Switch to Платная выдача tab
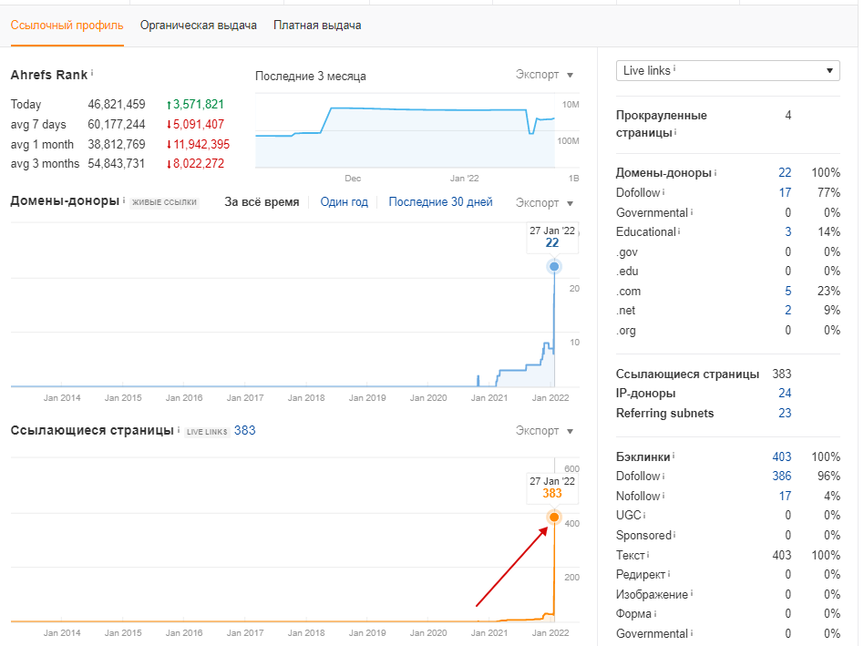The width and height of the screenshot is (864, 646). (x=317, y=26)
